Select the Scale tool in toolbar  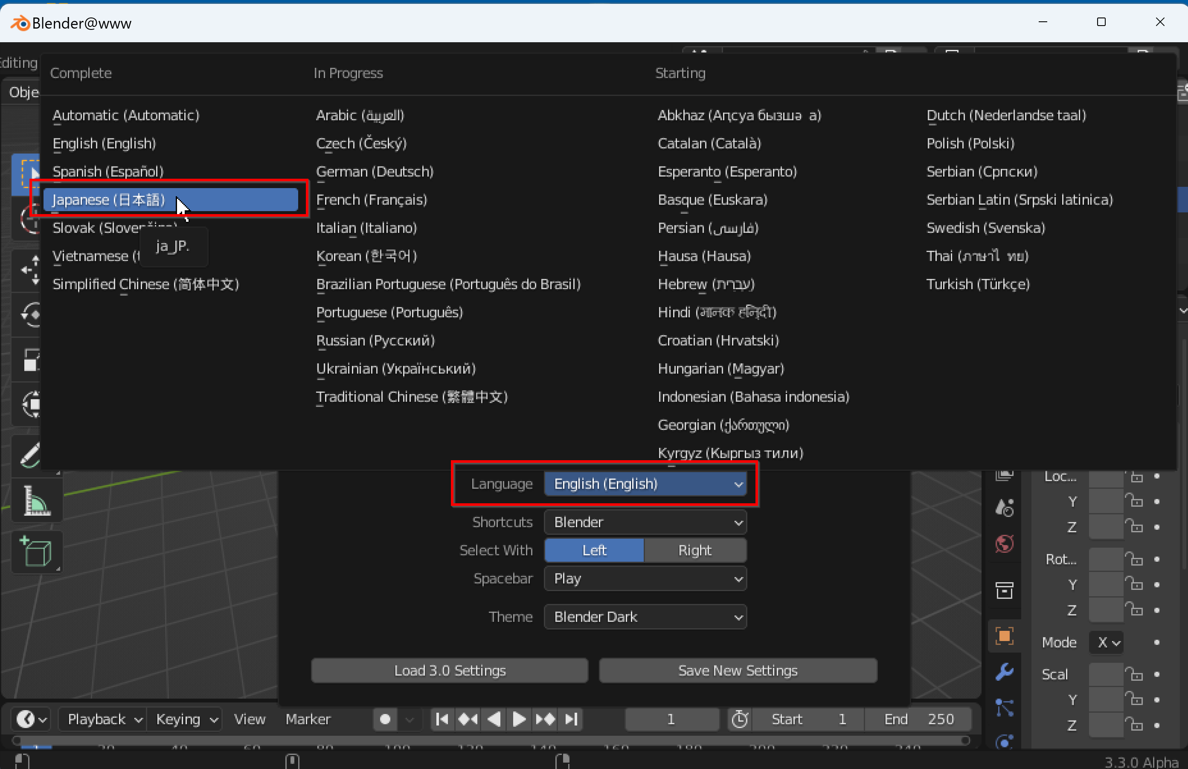point(30,360)
